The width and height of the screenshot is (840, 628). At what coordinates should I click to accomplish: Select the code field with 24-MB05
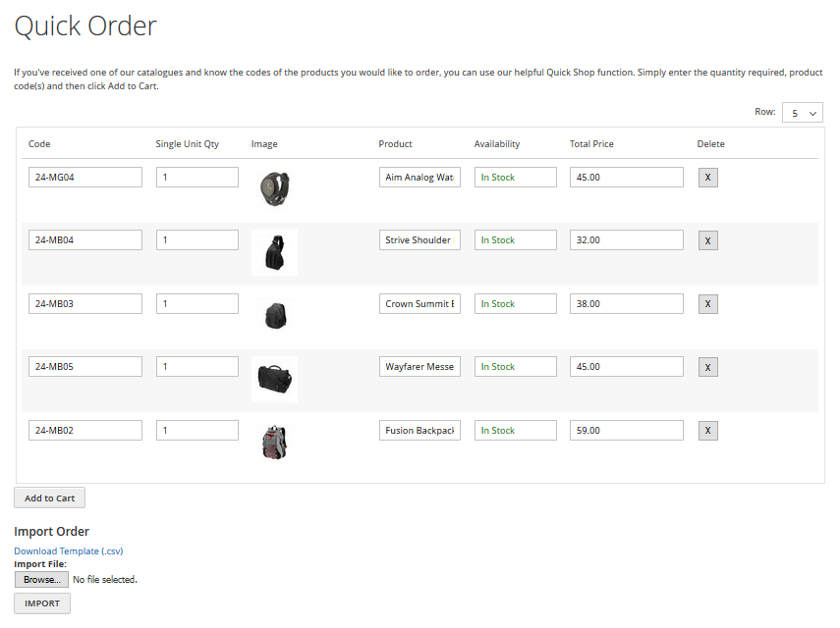(x=85, y=367)
